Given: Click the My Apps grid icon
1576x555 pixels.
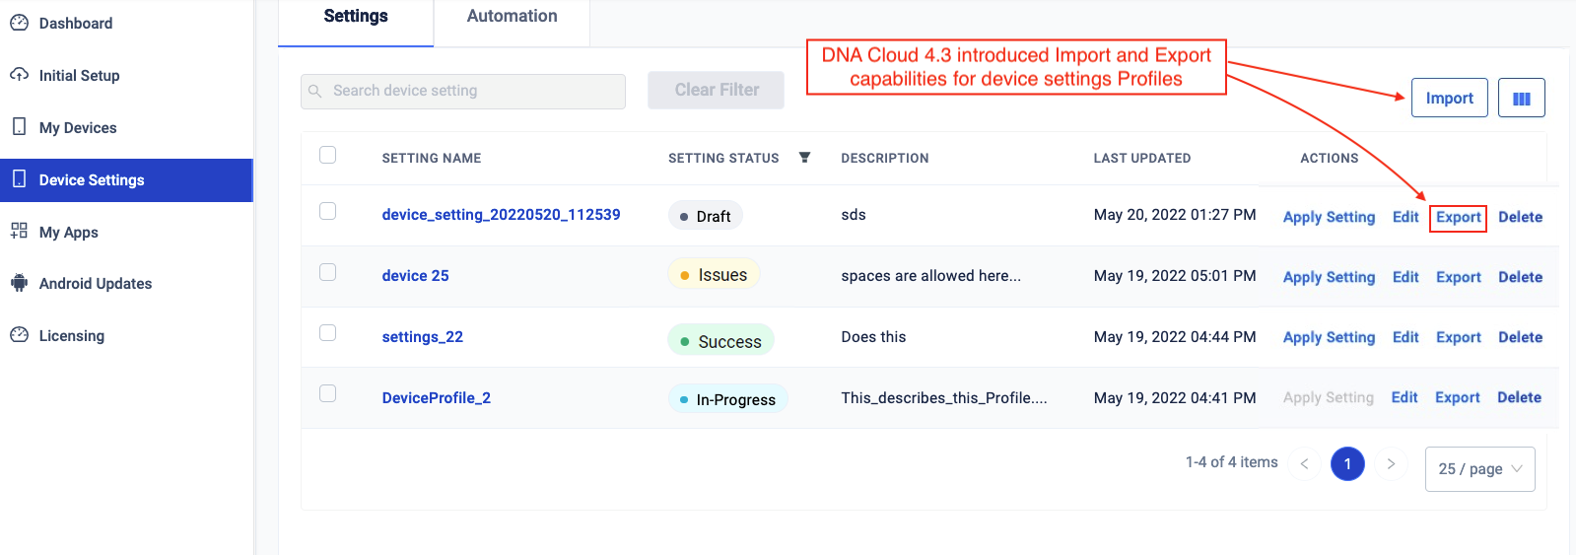Looking at the screenshot, I should [19, 232].
